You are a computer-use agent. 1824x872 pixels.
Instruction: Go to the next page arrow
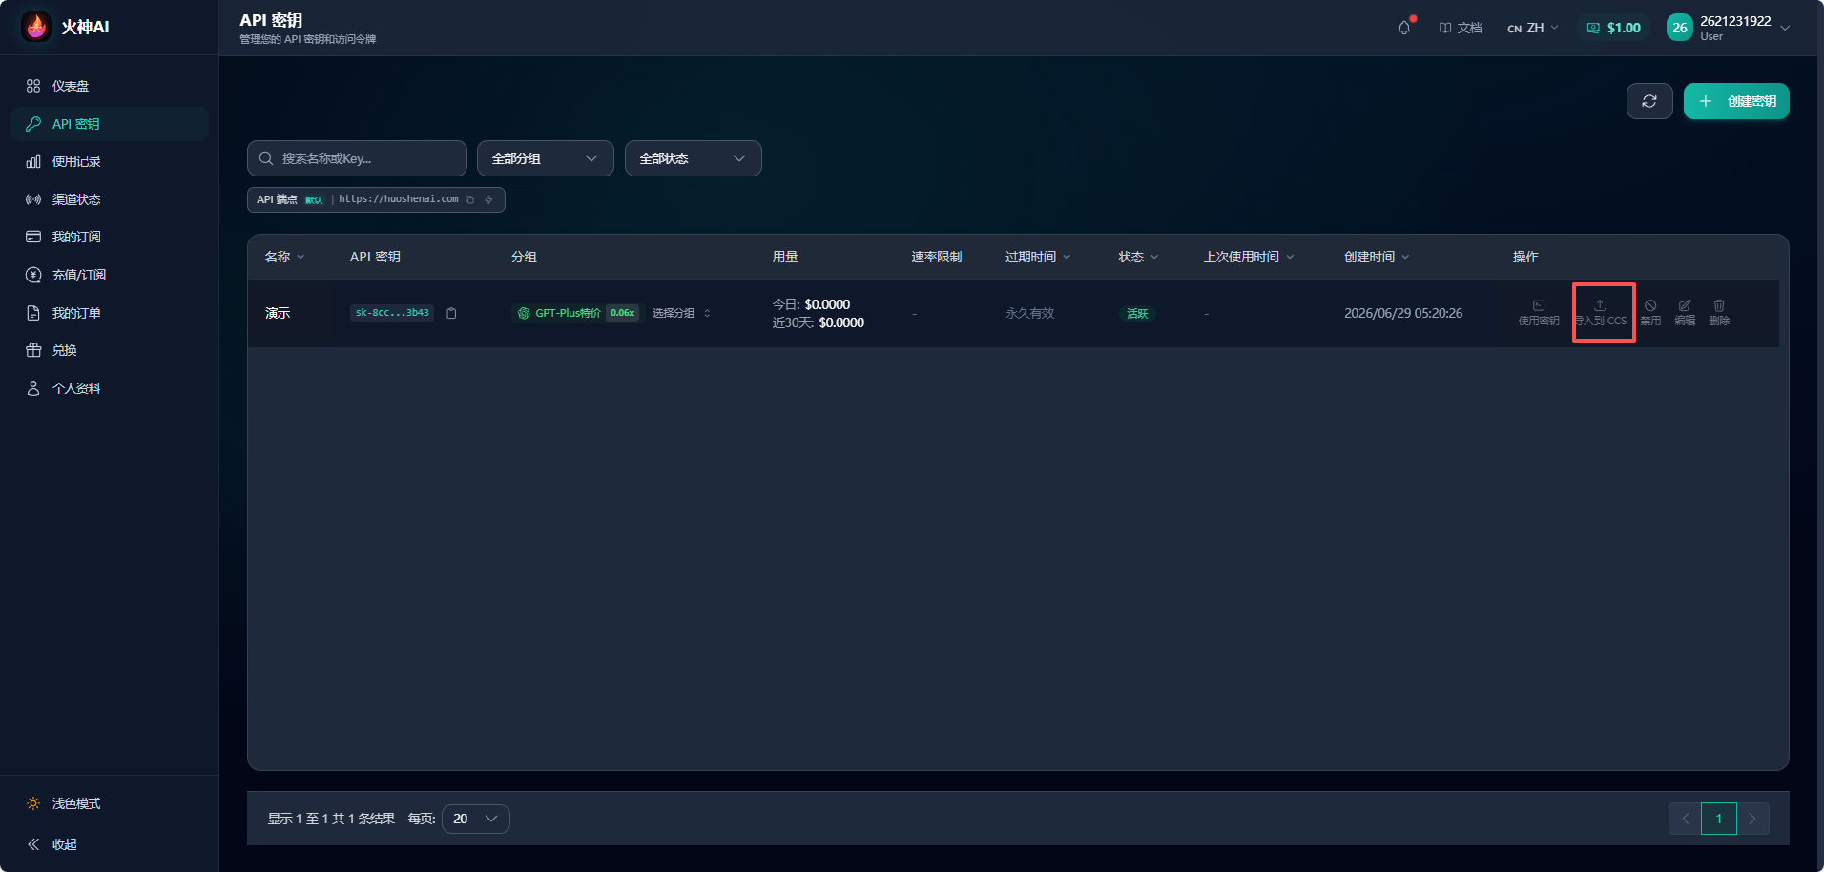pos(1753,819)
